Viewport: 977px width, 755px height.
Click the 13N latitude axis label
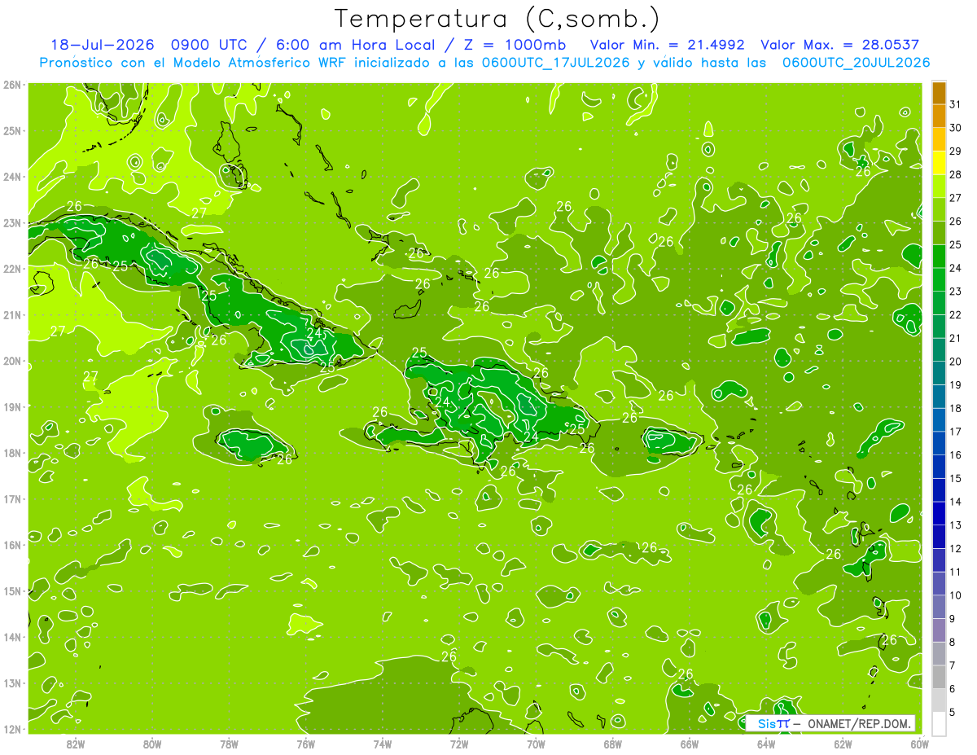pos(12,683)
